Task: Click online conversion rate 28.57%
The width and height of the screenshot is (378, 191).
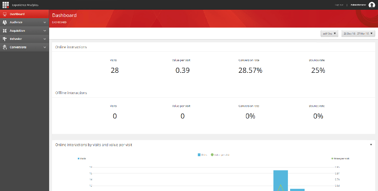Action: click(250, 70)
